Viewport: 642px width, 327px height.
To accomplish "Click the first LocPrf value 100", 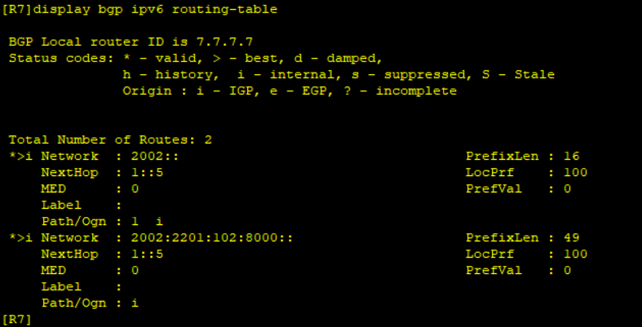I will [576, 173].
